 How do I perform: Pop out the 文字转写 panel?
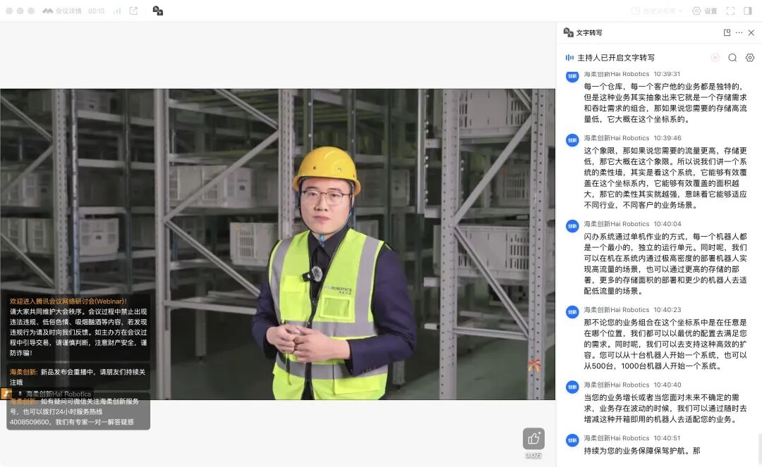pyautogui.click(x=727, y=32)
